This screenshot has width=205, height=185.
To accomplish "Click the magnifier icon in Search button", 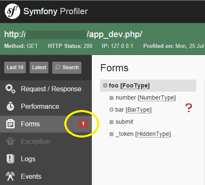I will 57,67.
